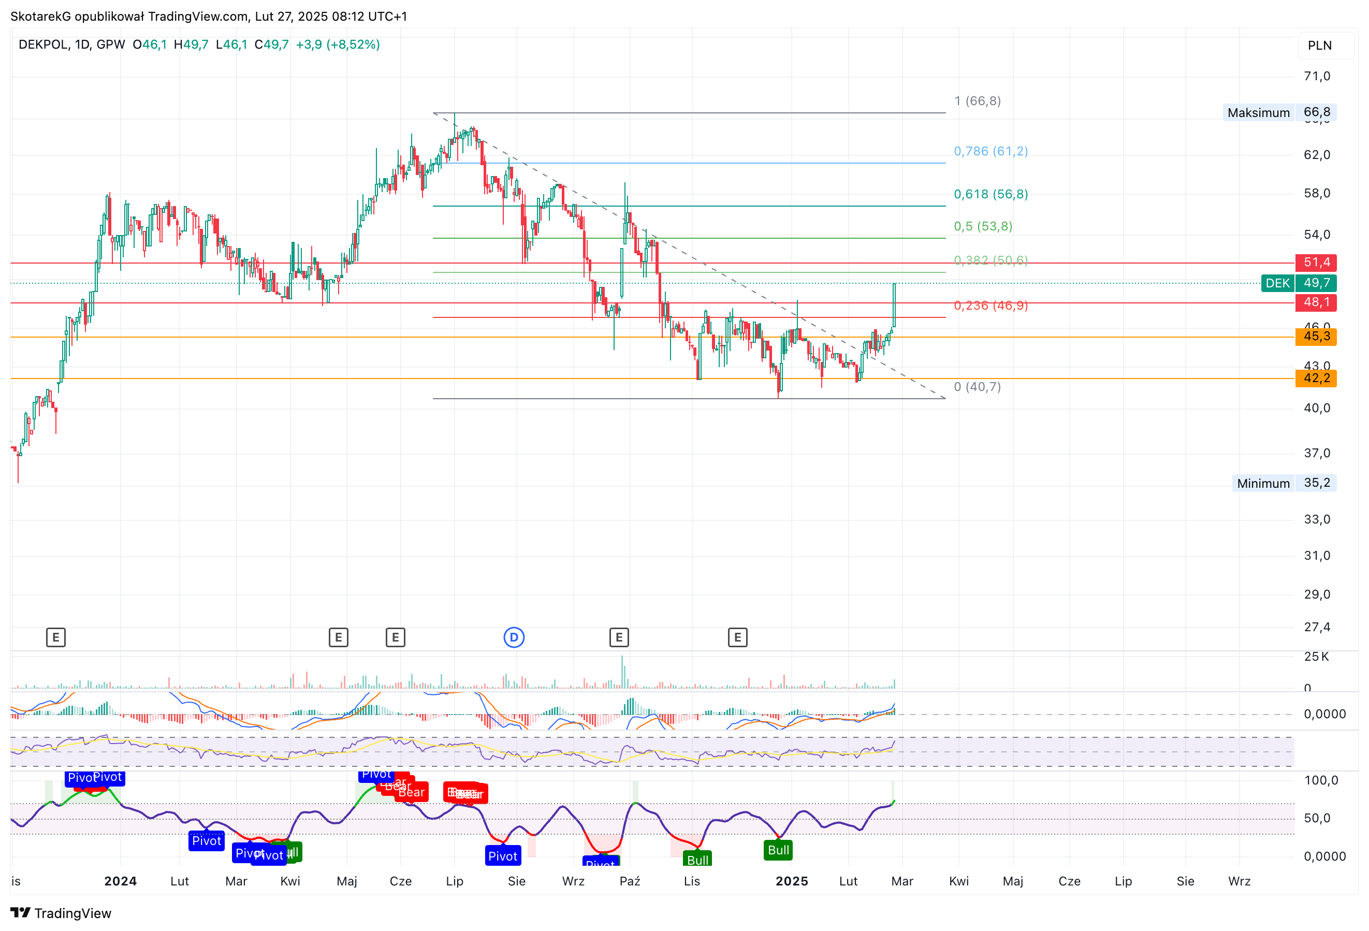Click the first earnings E marker at left
The width and height of the screenshot is (1369, 931).
pos(56,637)
